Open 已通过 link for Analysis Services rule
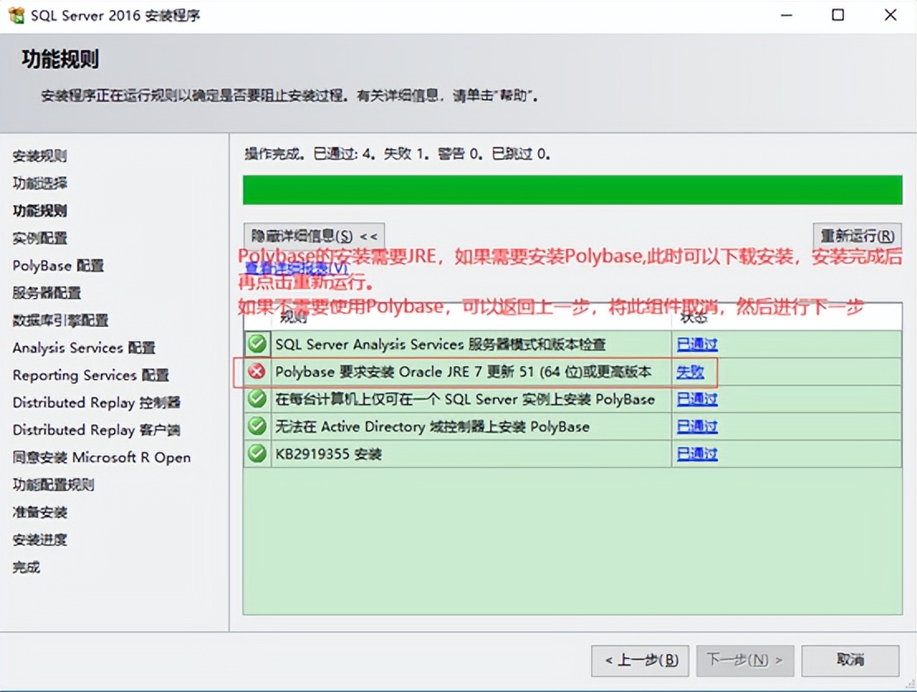The image size is (917, 692). pyautogui.click(x=697, y=344)
